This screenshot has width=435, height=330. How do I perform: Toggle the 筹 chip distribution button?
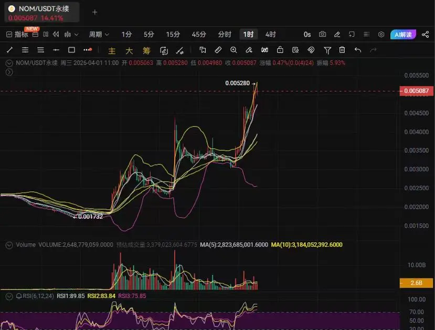[x=146, y=50]
